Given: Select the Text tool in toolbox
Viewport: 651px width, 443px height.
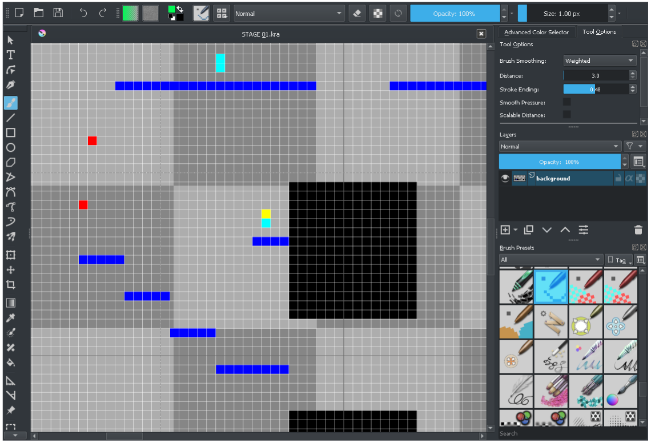Looking at the screenshot, I should point(10,55).
